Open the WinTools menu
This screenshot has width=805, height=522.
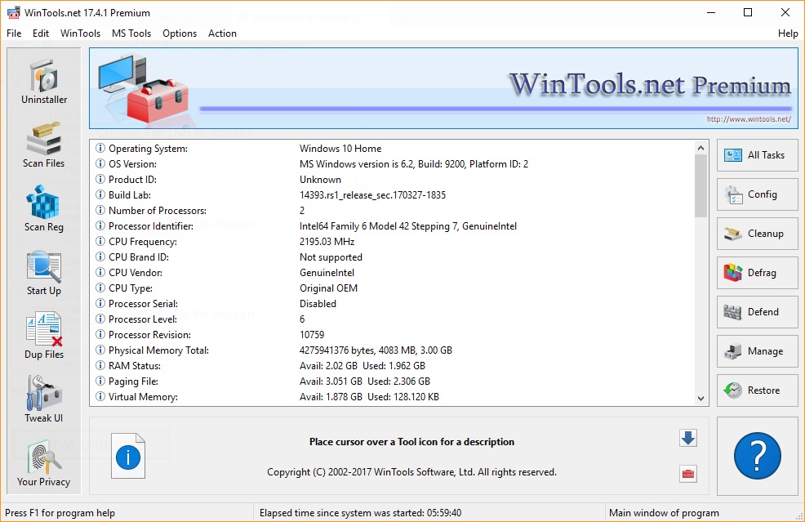click(x=80, y=33)
